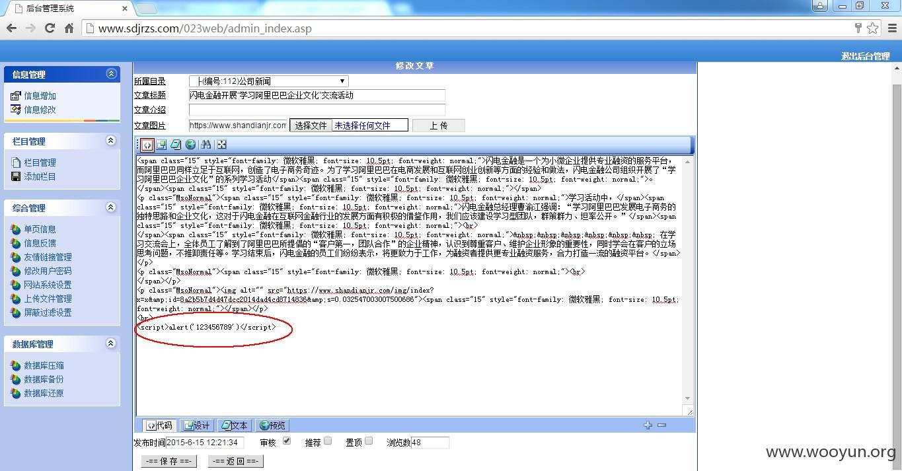Reload the page
This screenshot has height=471, width=902.
tap(50, 28)
